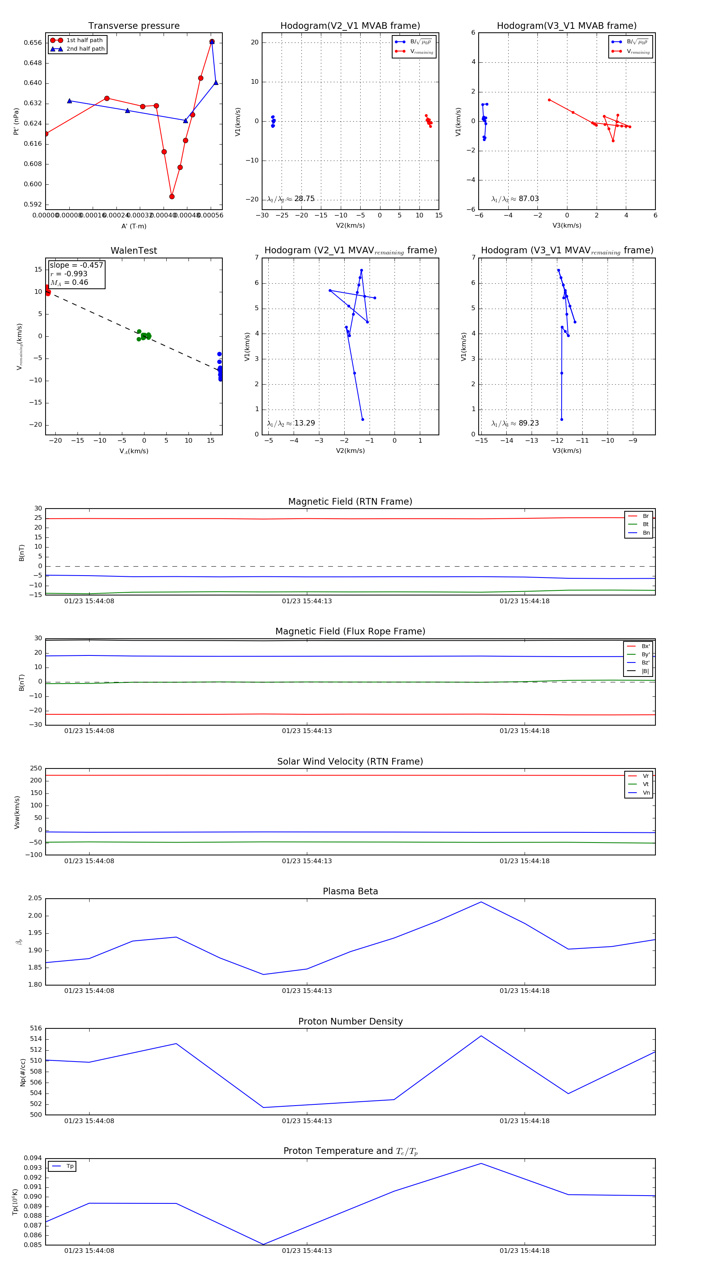Click the 'Hodogram (V3_V1 MVAV remaining frame)' title

tap(567, 251)
